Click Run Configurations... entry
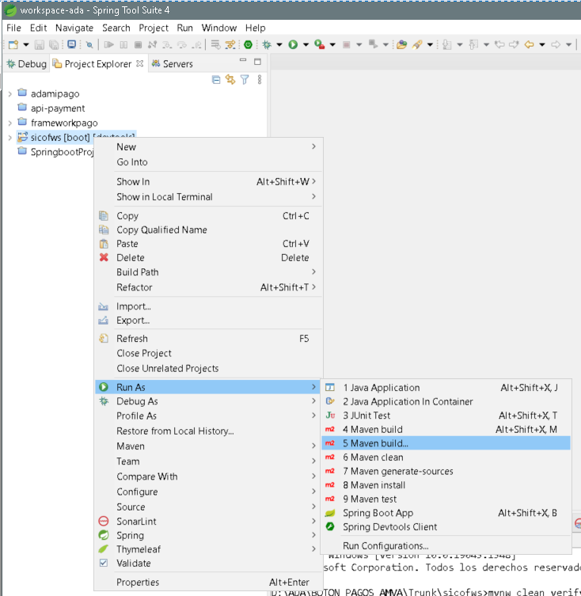This screenshot has width=581, height=596. point(385,545)
